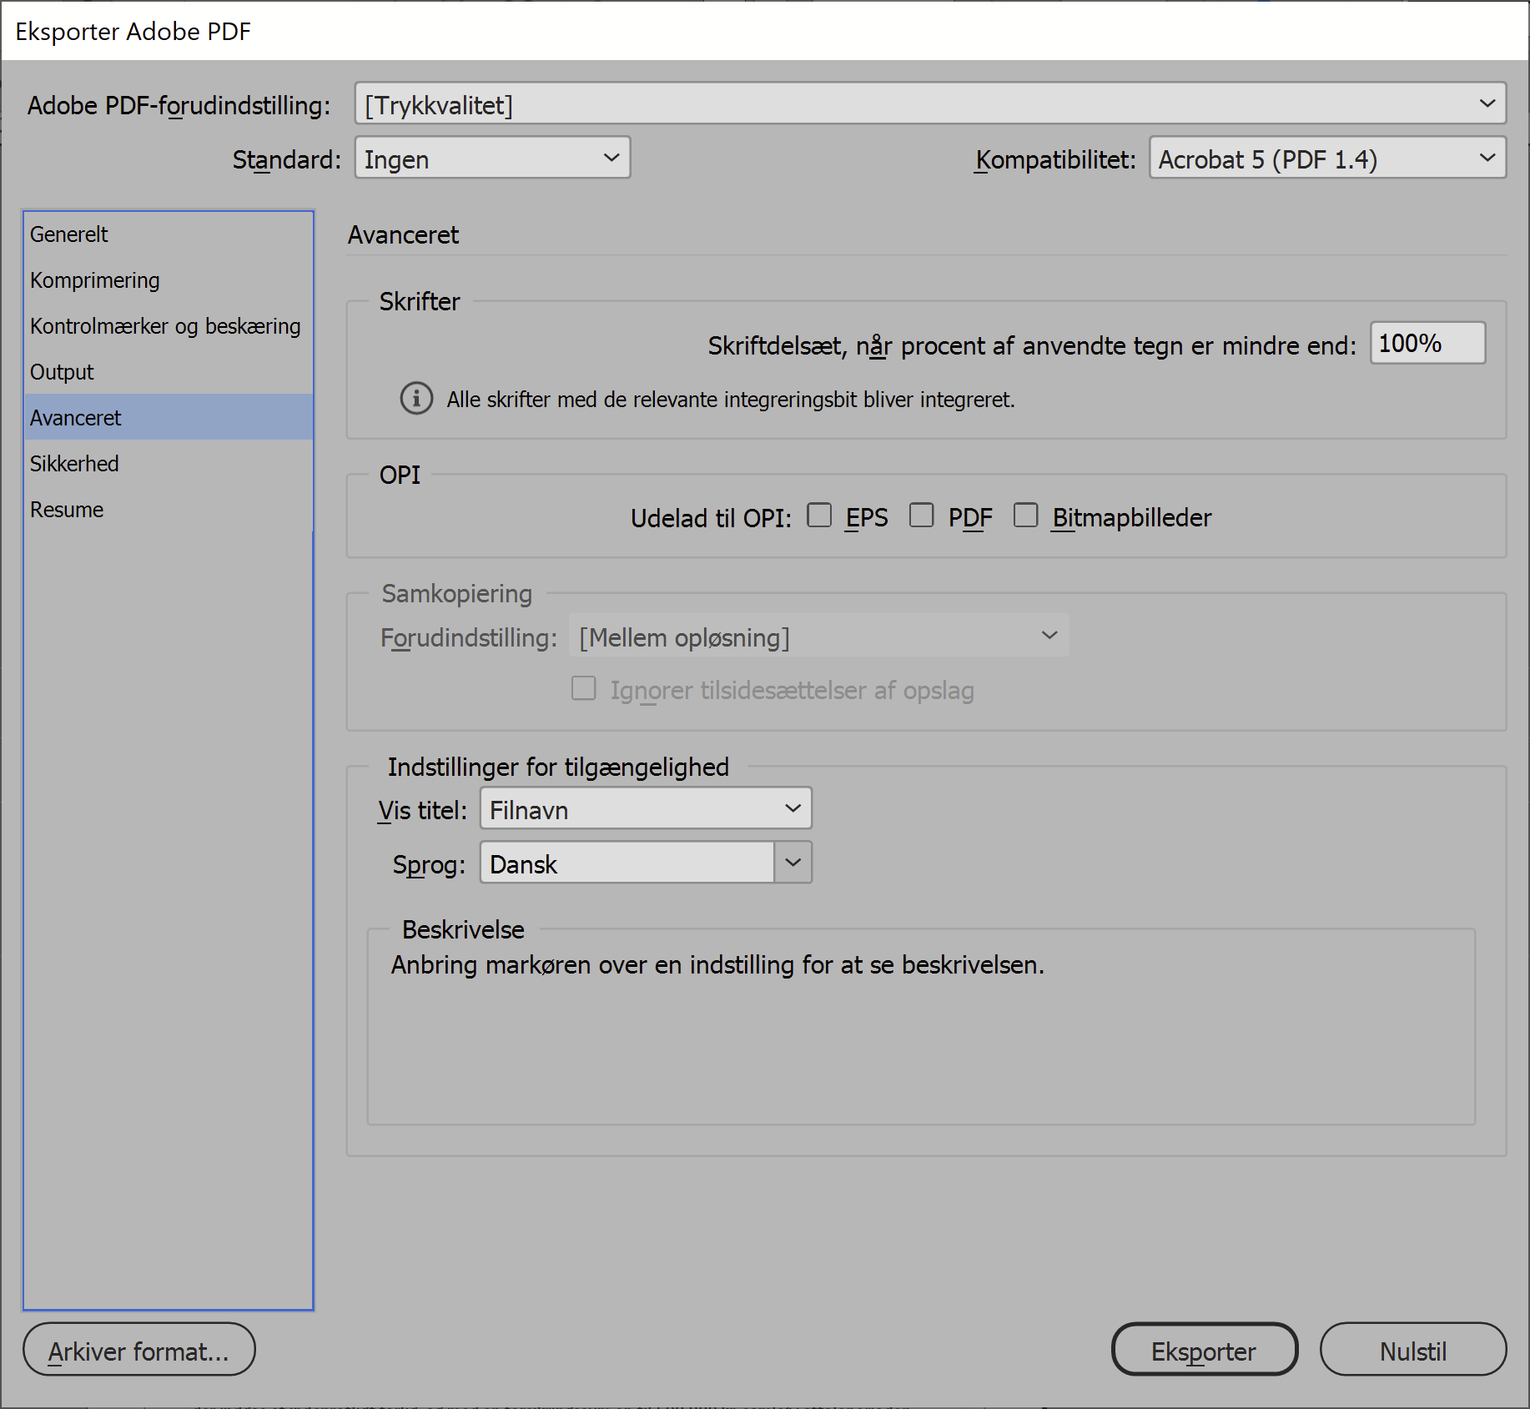Click the Arkiver format button
Image resolution: width=1530 pixels, height=1409 pixels.
click(138, 1349)
